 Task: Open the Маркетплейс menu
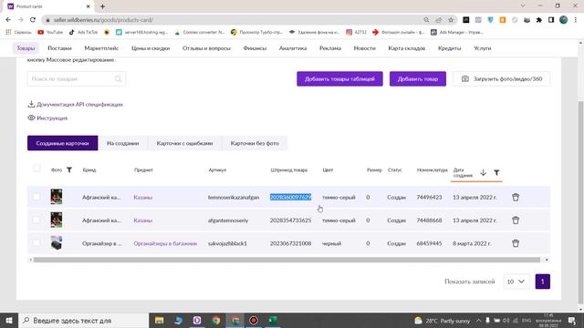coord(101,48)
